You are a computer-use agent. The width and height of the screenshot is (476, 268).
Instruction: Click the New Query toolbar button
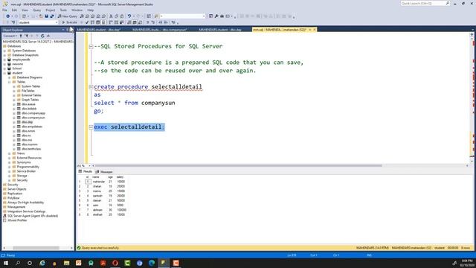pyautogui.click(x=68, y=16)
